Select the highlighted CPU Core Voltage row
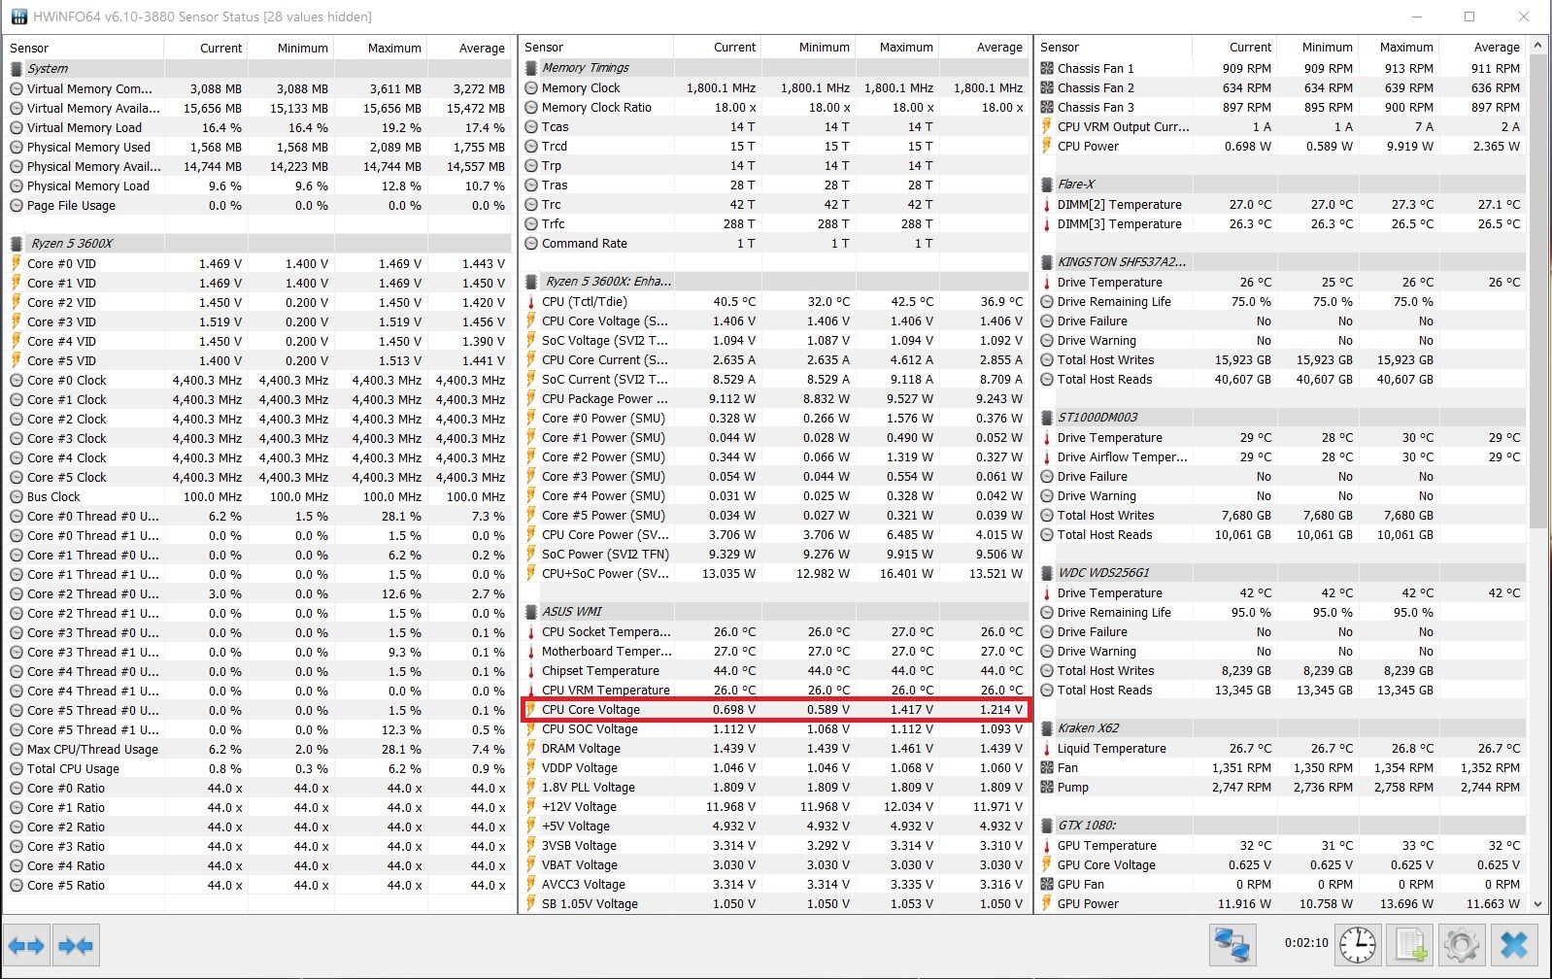1552x979 pixels. tap(775, 710)
